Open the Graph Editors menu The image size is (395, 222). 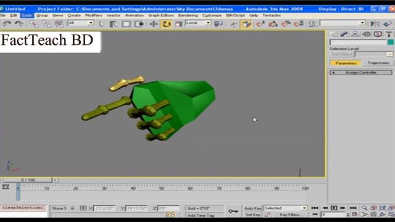tap(160, 15)
